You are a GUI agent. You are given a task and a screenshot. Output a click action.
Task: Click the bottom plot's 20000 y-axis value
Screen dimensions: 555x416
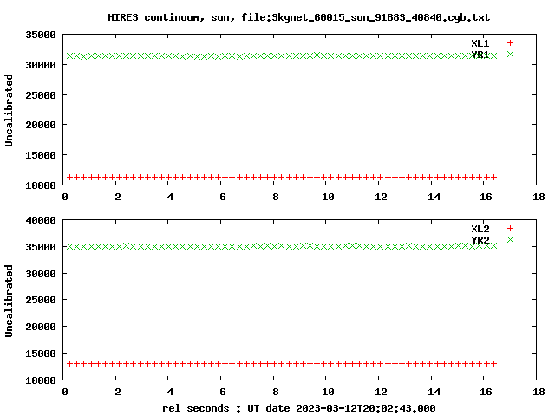point(41,327)
